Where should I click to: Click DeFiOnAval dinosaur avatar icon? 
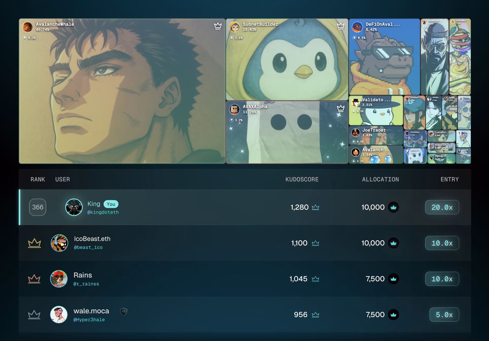[357, 27]
